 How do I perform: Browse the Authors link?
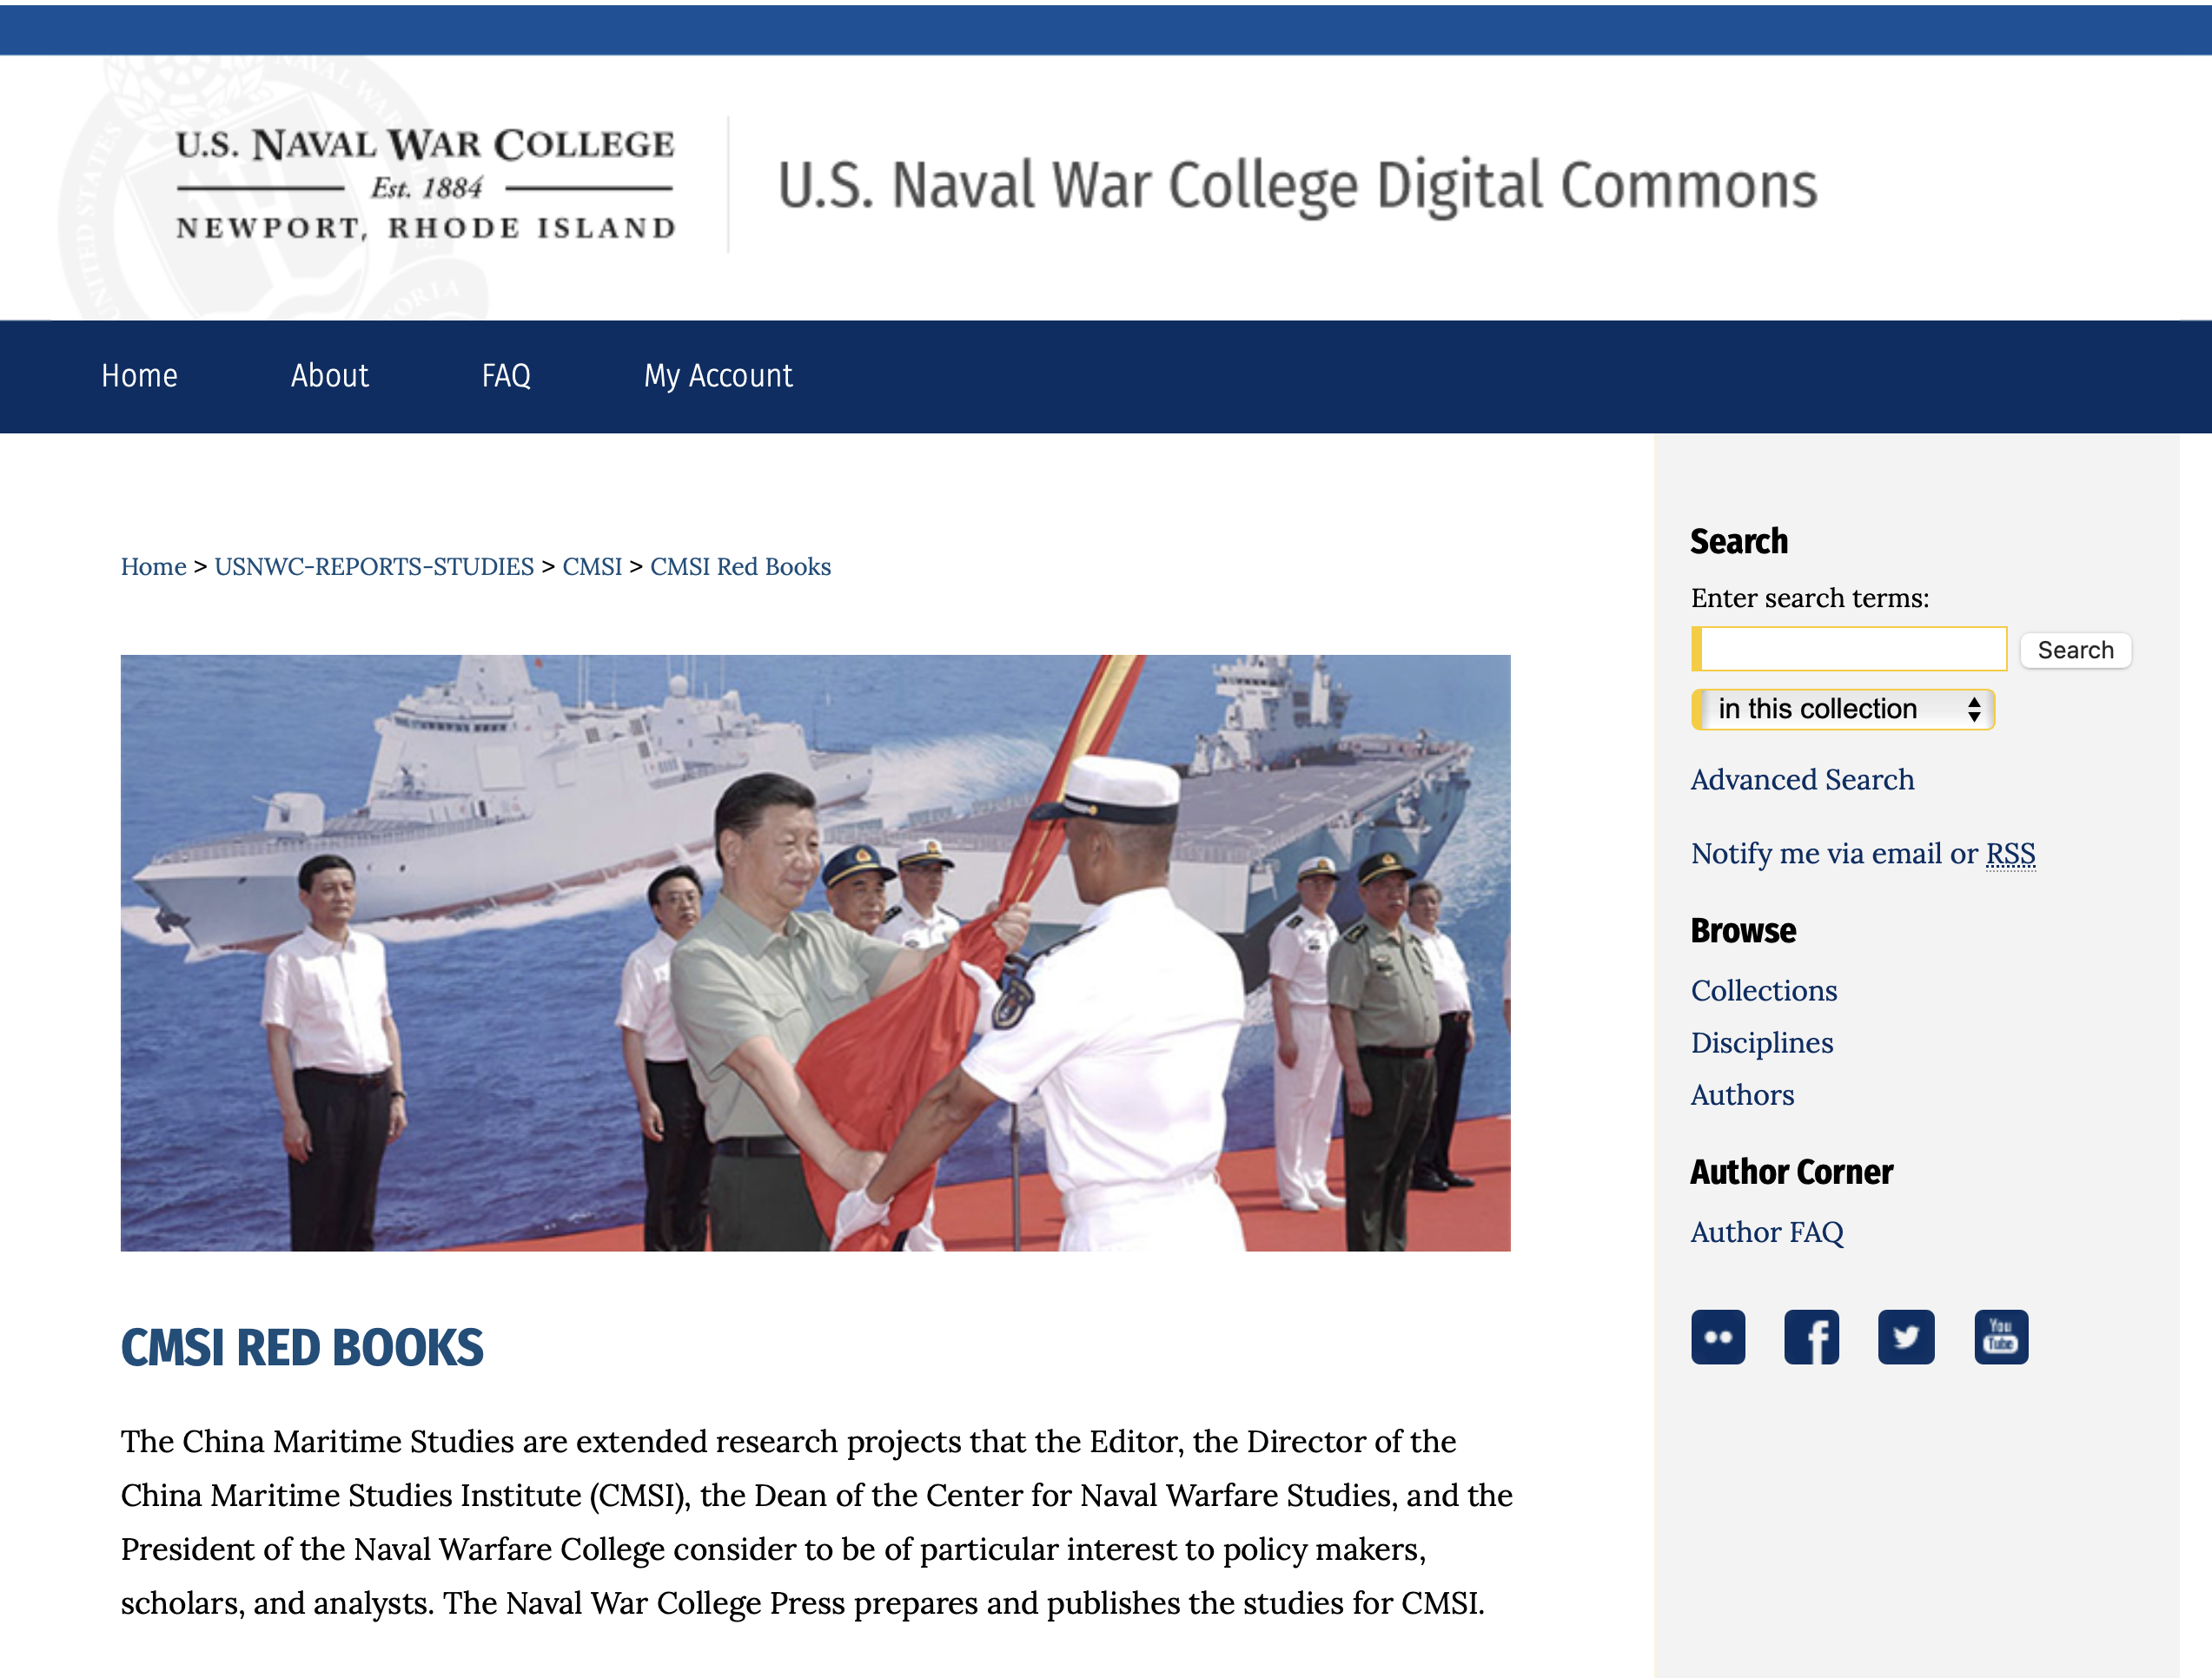click(1742, 1094)
